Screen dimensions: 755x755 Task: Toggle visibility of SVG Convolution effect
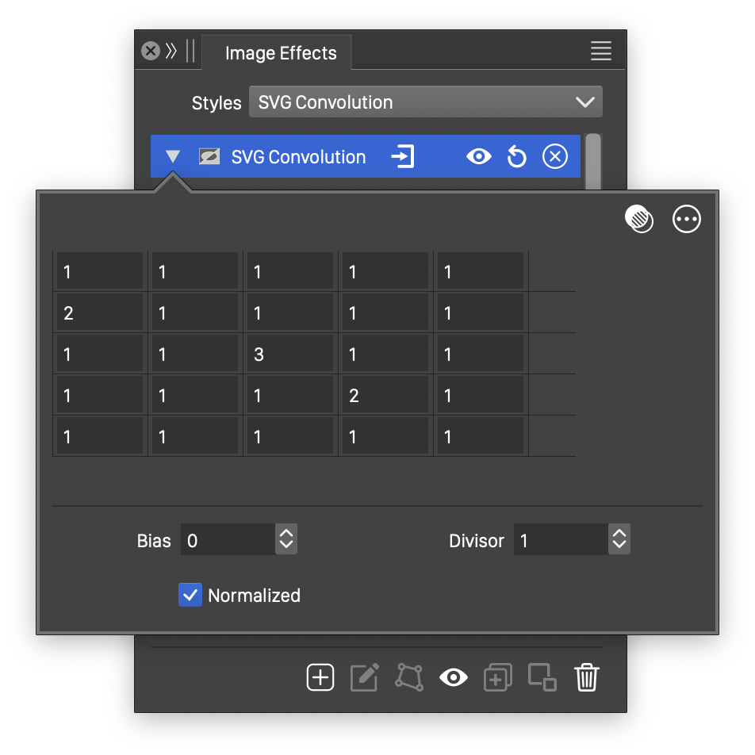pyautogui.click(x=478, y=157)
